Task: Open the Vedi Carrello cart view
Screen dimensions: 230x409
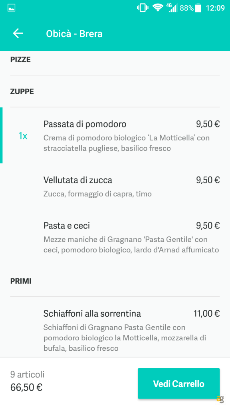Action: (178, 383)
